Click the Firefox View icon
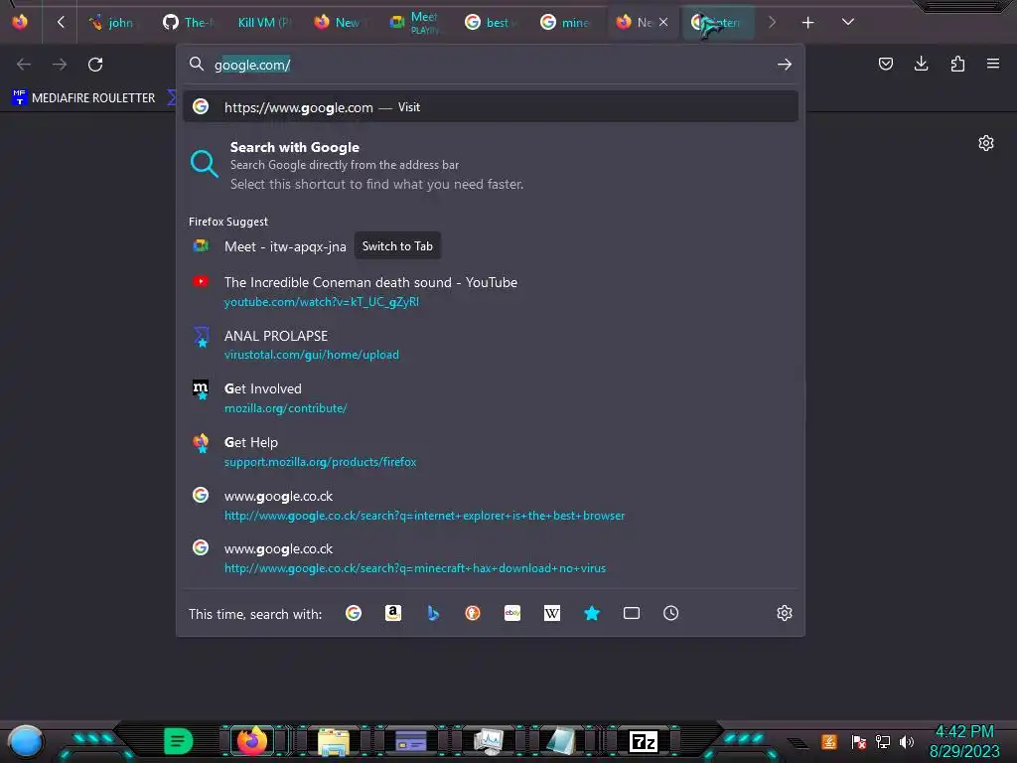This screenshot has height=763, width=1017. point(20,22)
